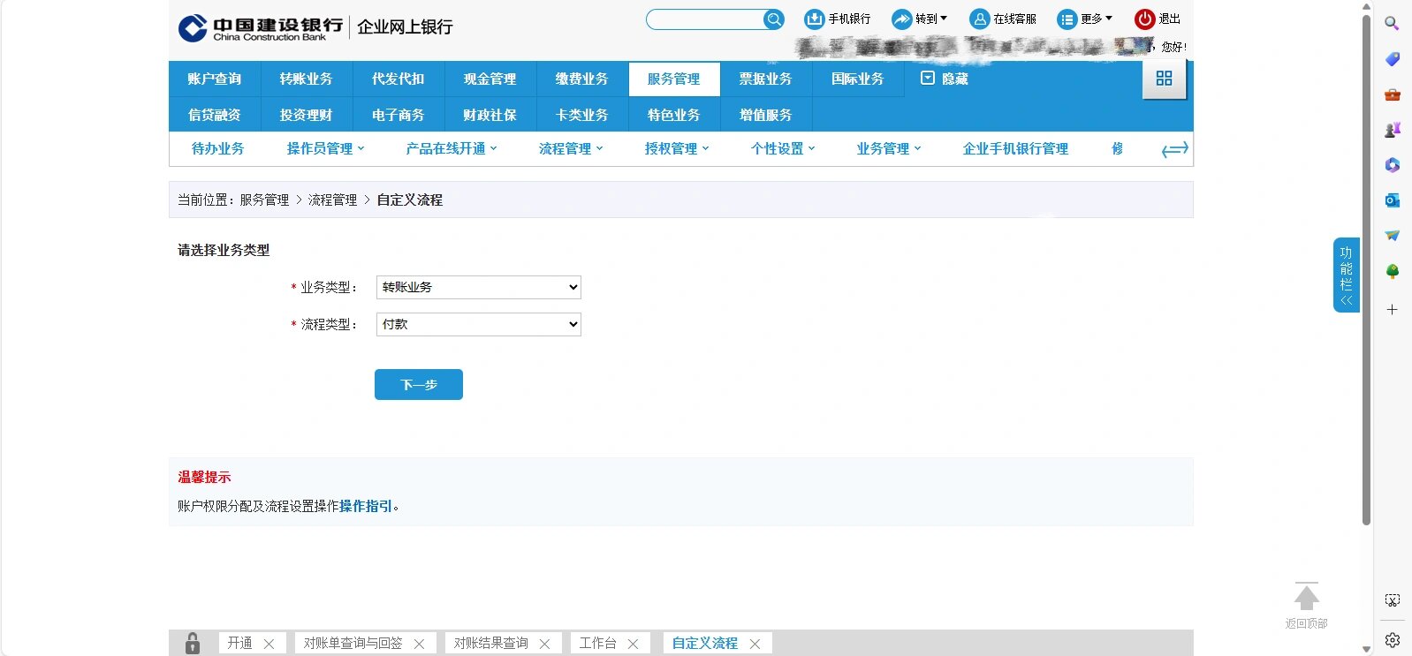Expand the 更多 more menu
Viewport: 1412px width, 656px height.
tap(1085, 19)
